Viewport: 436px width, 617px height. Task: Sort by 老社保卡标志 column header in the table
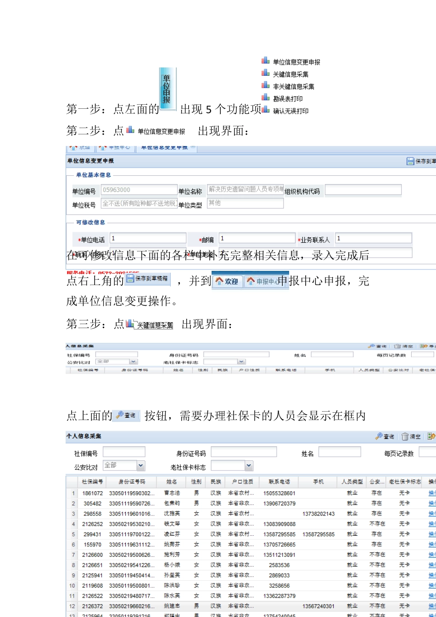[405, 482]
